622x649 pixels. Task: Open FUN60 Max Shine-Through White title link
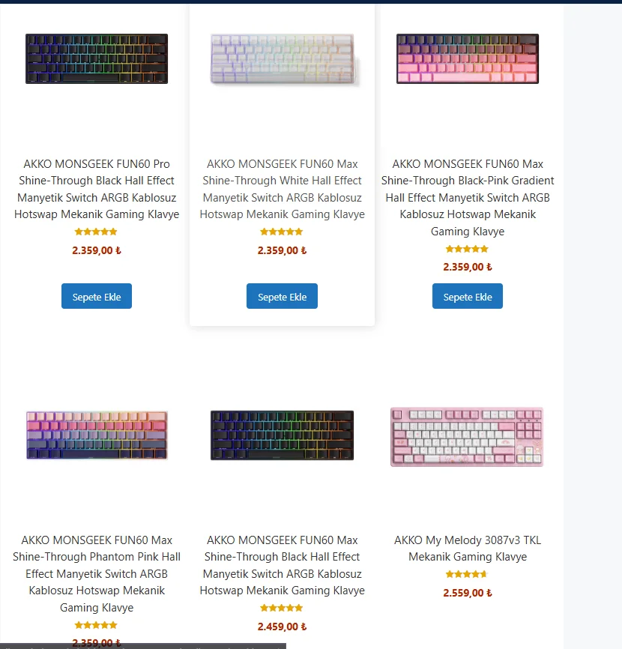tap(282, 189)
